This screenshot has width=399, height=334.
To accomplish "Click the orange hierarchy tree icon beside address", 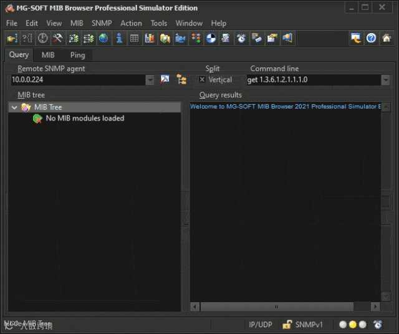I will [x=181, y=80].
